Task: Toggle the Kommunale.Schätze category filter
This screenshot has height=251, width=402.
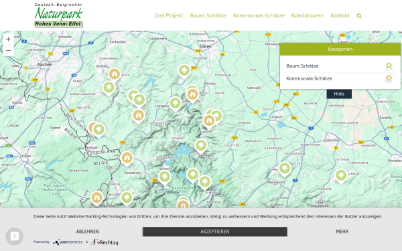Action: click(340, 78)
